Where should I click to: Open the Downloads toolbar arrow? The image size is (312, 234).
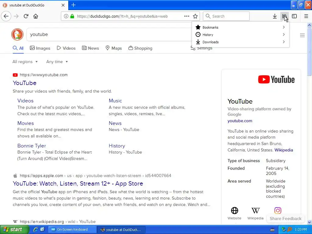click(275, 16)
